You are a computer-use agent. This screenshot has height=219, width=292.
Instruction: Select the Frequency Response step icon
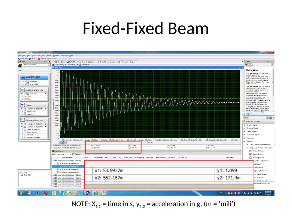tap(22, 120)
